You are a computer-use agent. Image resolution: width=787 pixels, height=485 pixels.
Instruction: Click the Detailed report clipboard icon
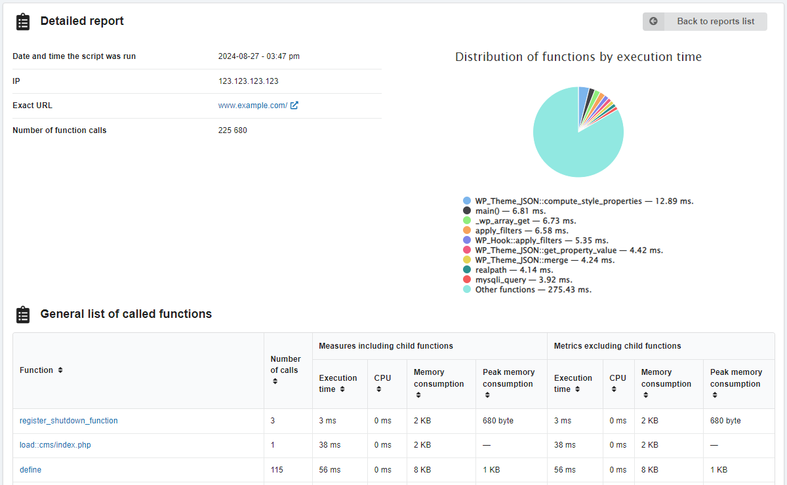tap(23, 22)
